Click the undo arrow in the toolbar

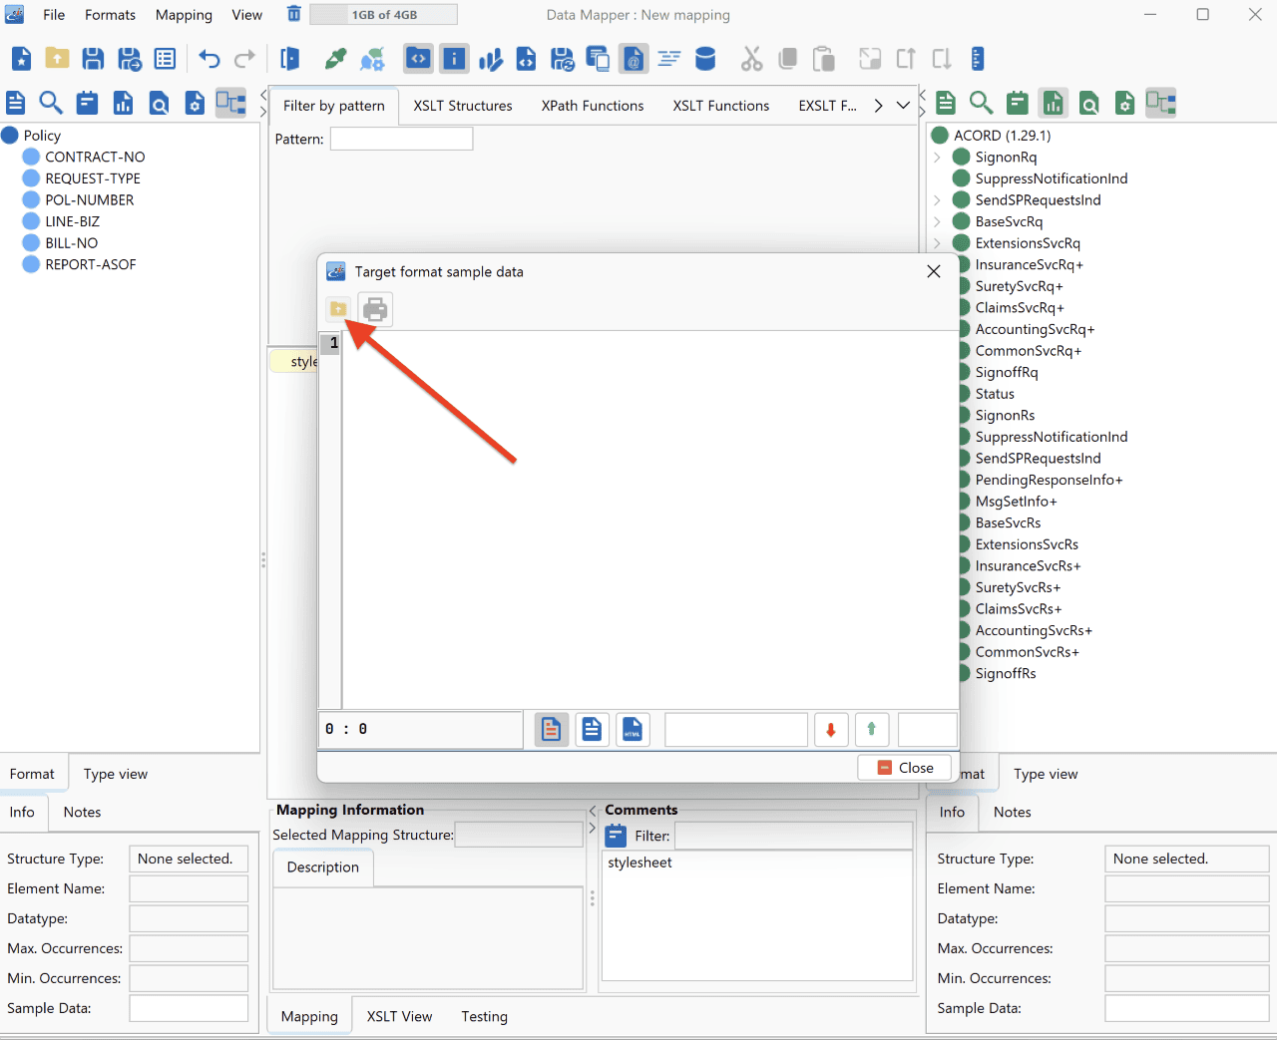[209, 59]
